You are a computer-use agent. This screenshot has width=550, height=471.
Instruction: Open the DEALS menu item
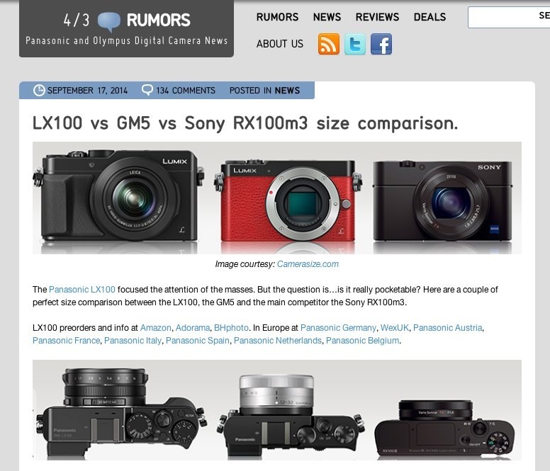point(430,17)
